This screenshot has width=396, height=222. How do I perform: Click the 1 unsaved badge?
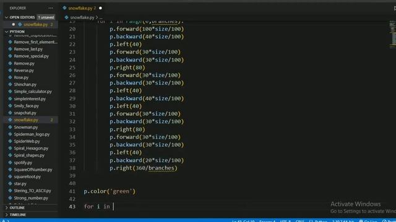[x=46, y=17]
